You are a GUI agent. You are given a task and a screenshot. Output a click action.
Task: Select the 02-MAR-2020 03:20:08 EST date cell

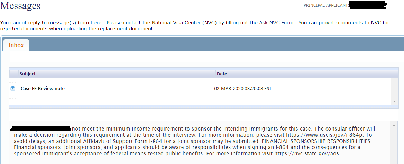(x=243, y=89)
